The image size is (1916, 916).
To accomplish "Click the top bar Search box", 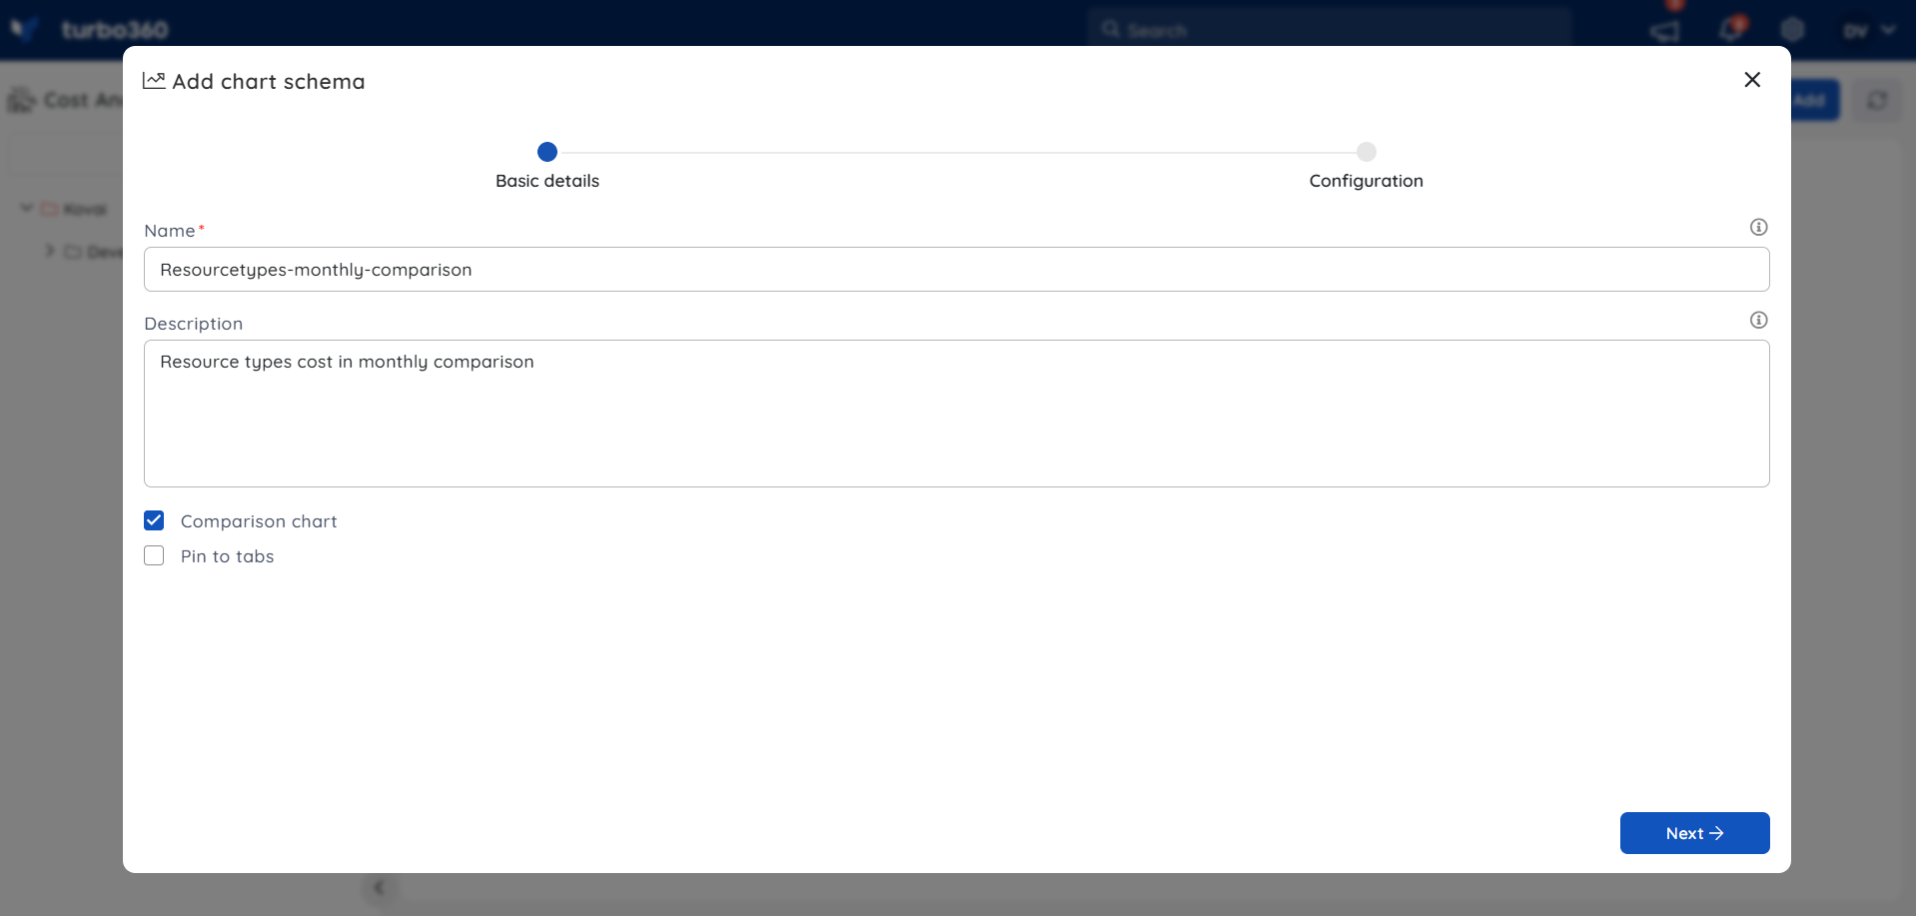I will [1330, 30].
